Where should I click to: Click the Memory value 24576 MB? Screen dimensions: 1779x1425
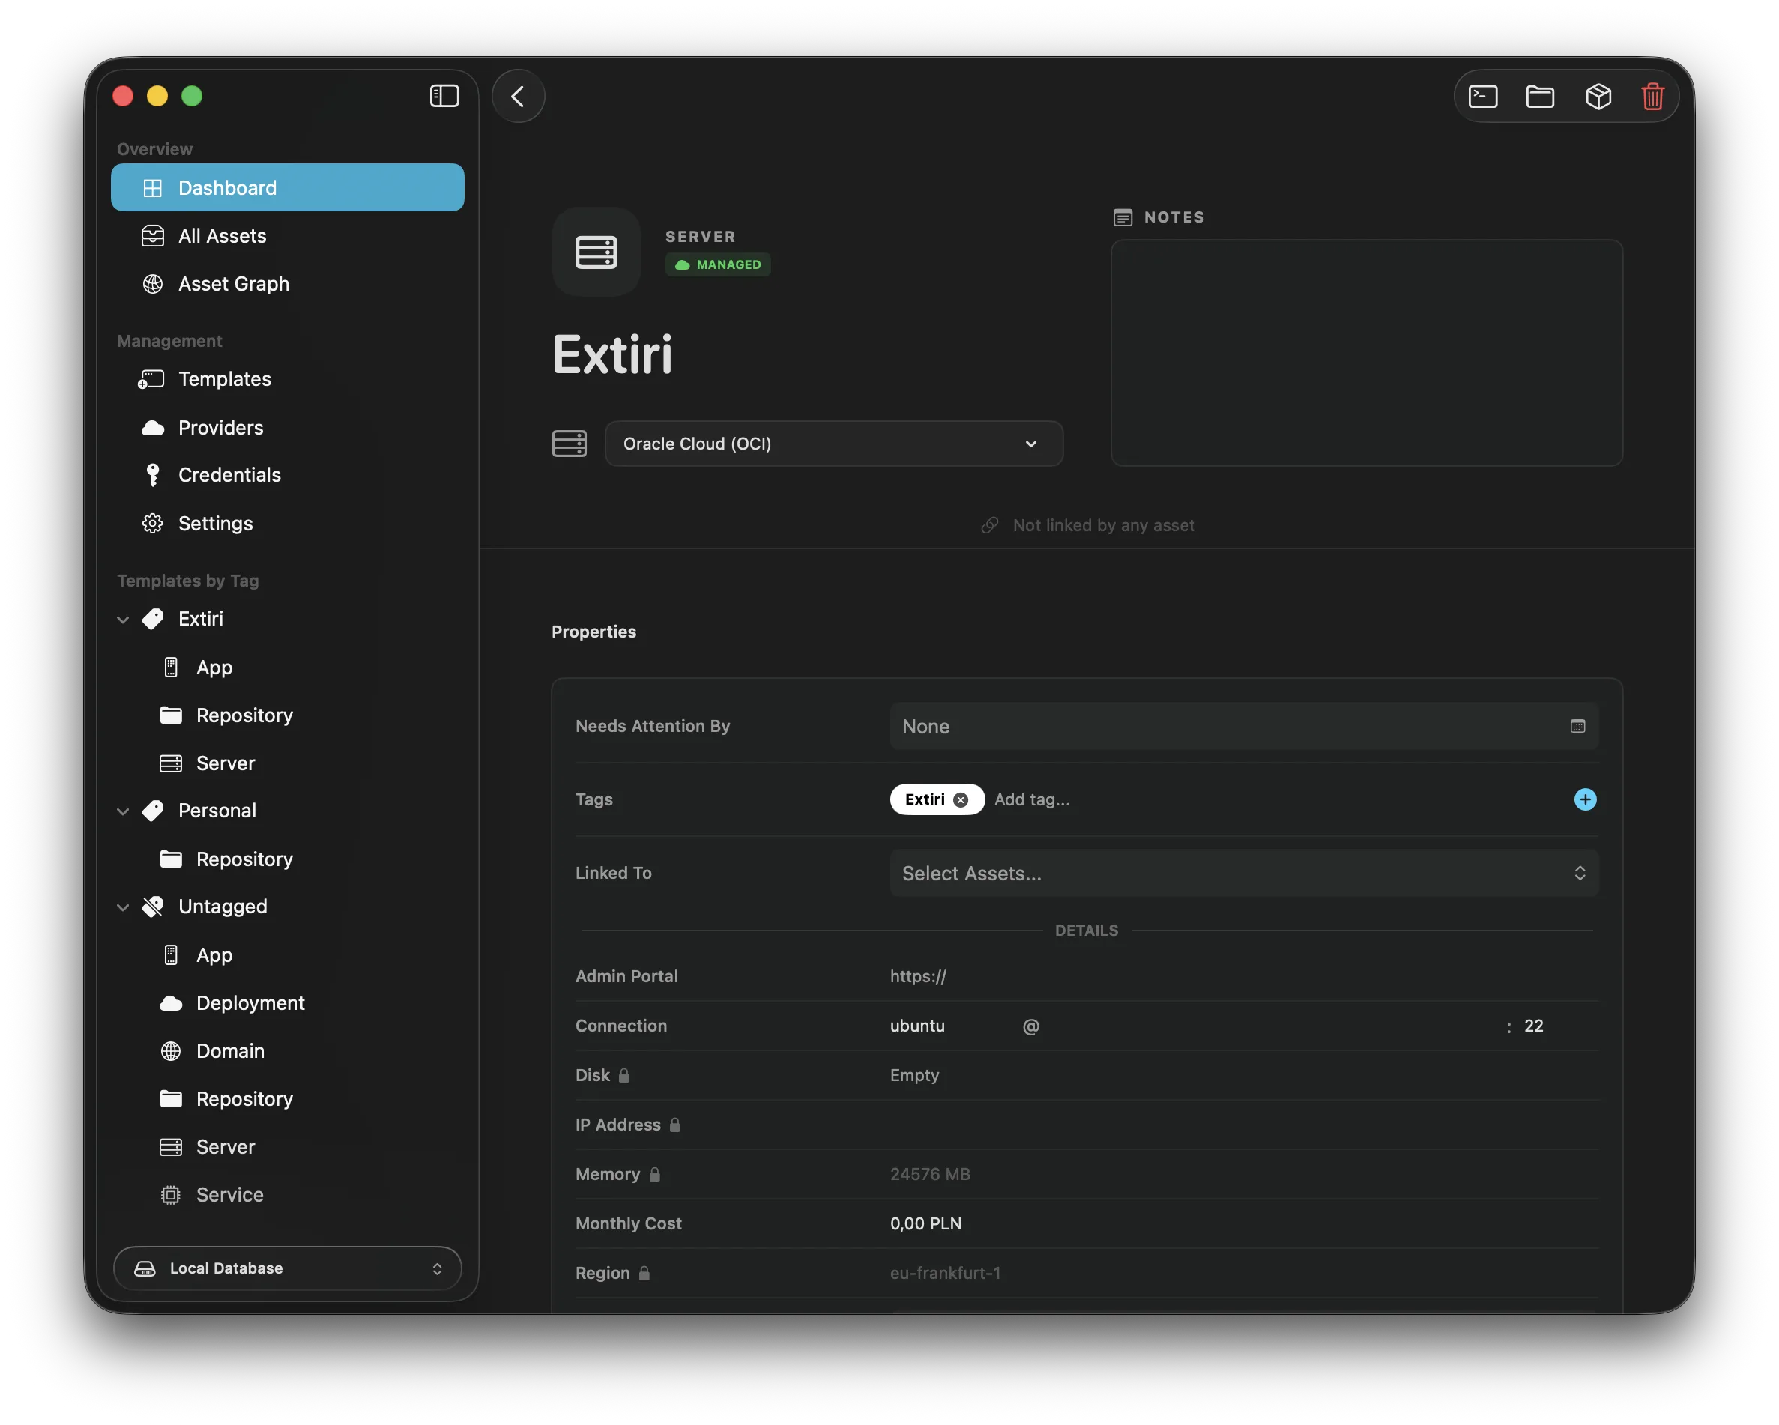click(x=930, y=1174)
